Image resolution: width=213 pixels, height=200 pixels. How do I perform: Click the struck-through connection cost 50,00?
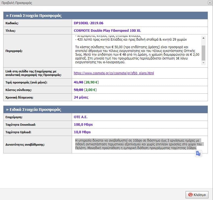click(78, 90)
